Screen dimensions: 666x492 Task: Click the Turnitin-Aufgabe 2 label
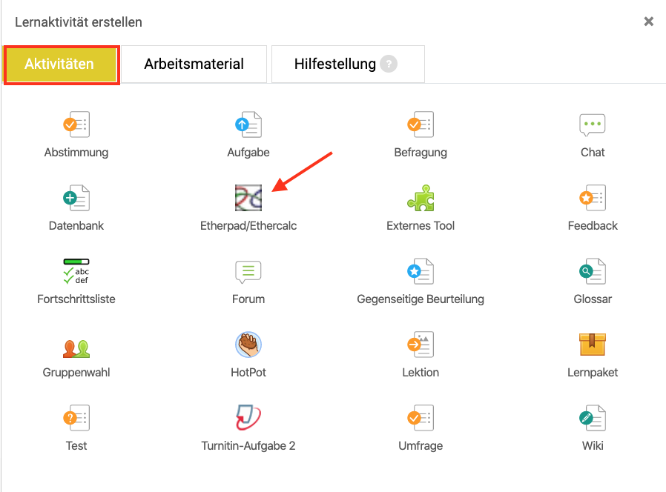click(x=248, y=446)
